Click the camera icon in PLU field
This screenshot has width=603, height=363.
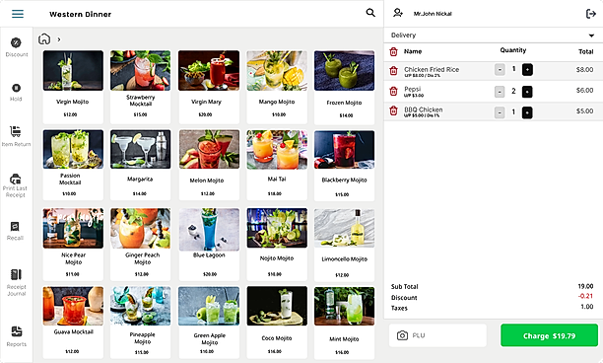(x=402, y=335)
